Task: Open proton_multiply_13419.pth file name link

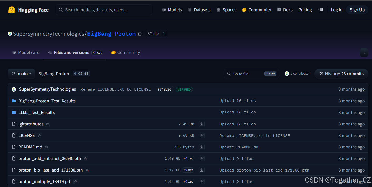Action: [45, 181]
